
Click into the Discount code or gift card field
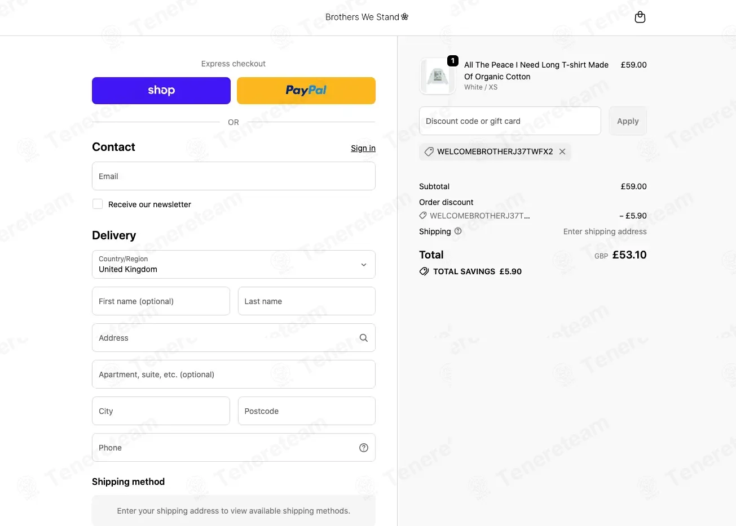(510, 121)
